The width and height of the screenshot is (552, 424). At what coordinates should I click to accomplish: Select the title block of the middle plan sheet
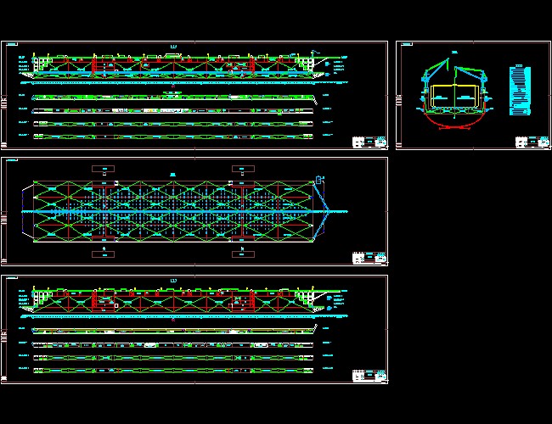(x=369, y=258)
